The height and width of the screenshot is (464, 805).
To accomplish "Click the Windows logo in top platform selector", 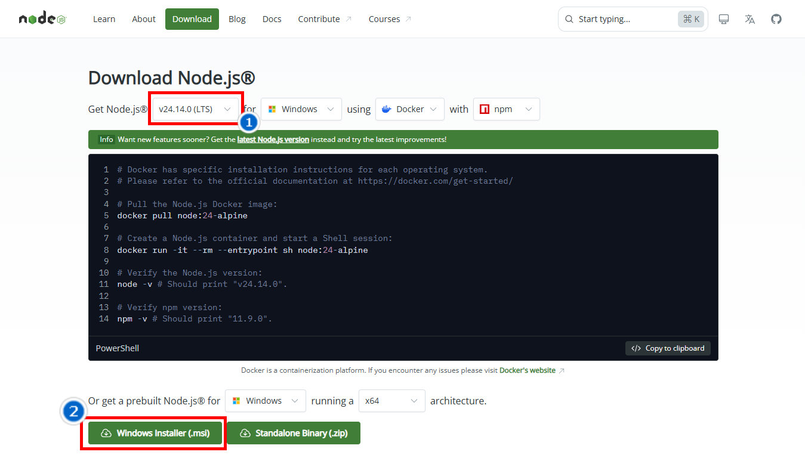I will point(272,109).
